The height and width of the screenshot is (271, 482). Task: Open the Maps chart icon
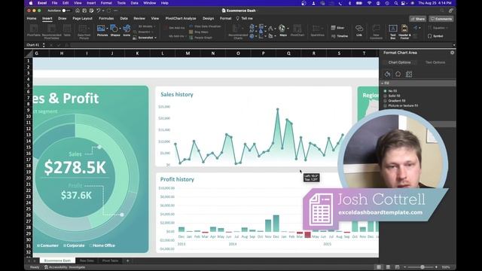tap(282, 29)
